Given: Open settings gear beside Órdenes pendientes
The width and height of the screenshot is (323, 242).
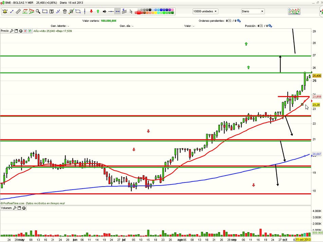Looking at the screenshot, I should tap(239, 21).
